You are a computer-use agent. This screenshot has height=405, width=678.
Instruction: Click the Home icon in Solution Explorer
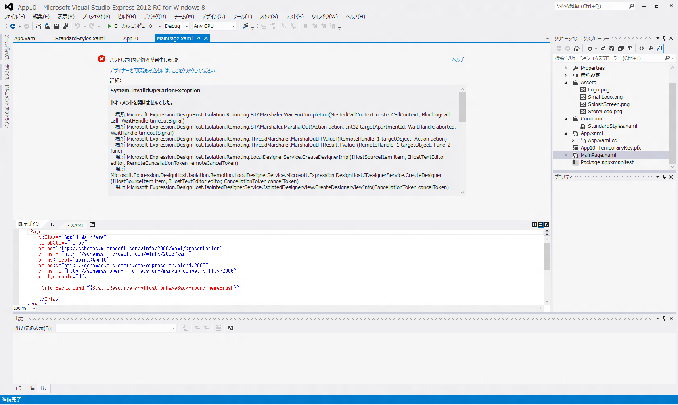point(577,48)
